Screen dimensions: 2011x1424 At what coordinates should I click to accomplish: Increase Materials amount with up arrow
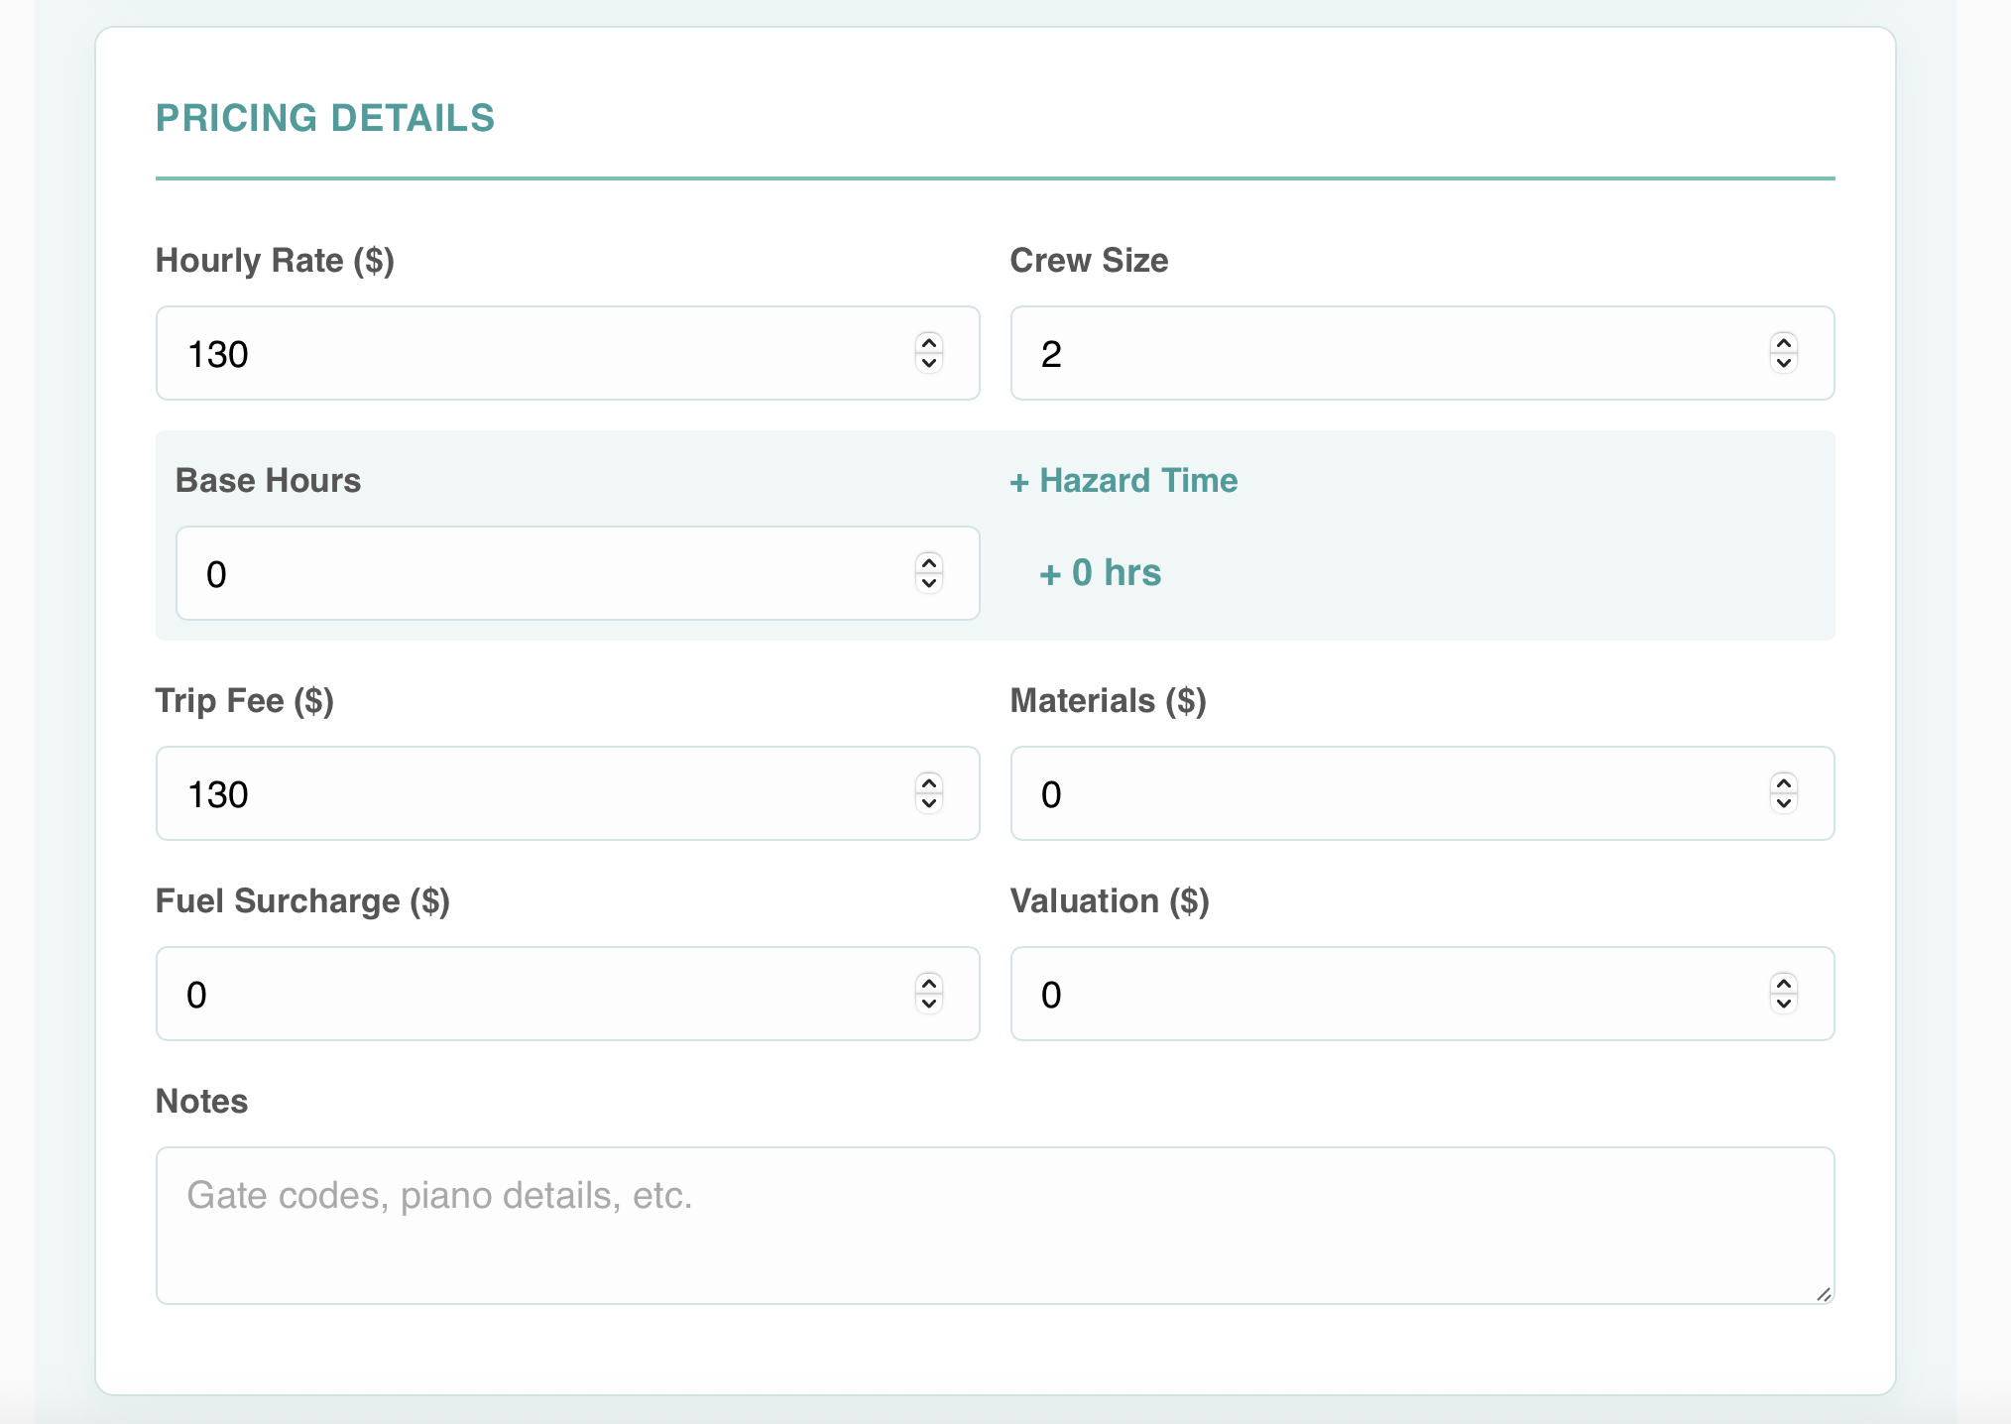point(1783,783)
